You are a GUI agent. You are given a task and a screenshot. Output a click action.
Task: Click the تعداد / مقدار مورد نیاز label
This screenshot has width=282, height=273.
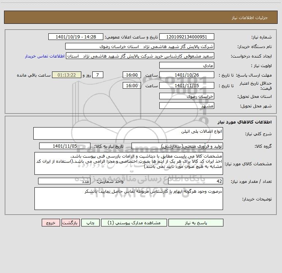[251, 181]
